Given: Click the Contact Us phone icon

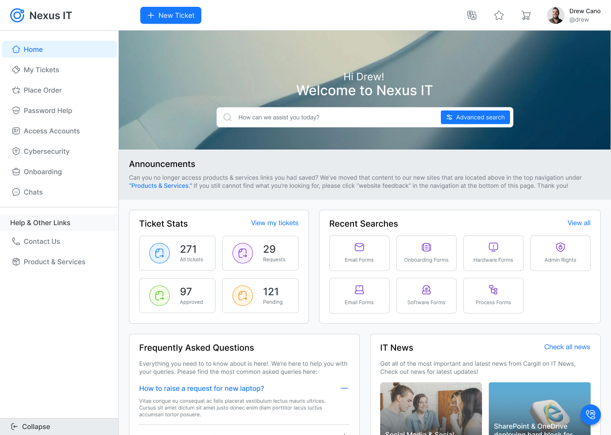Looking at the screenshot, I should (16, 241).
